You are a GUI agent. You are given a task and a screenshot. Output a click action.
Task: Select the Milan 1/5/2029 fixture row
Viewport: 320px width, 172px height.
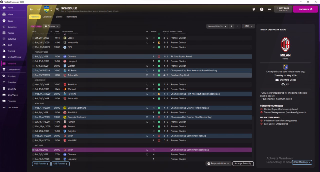click(x=142, y=150)
